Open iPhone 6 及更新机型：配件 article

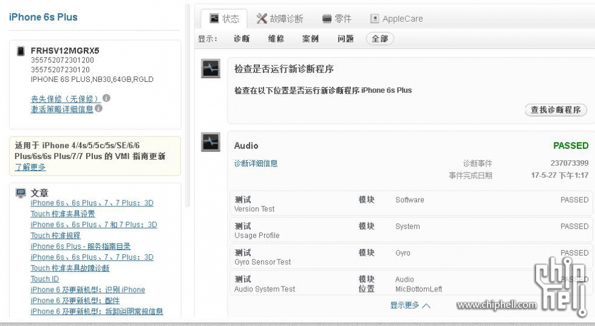point(75,301)
